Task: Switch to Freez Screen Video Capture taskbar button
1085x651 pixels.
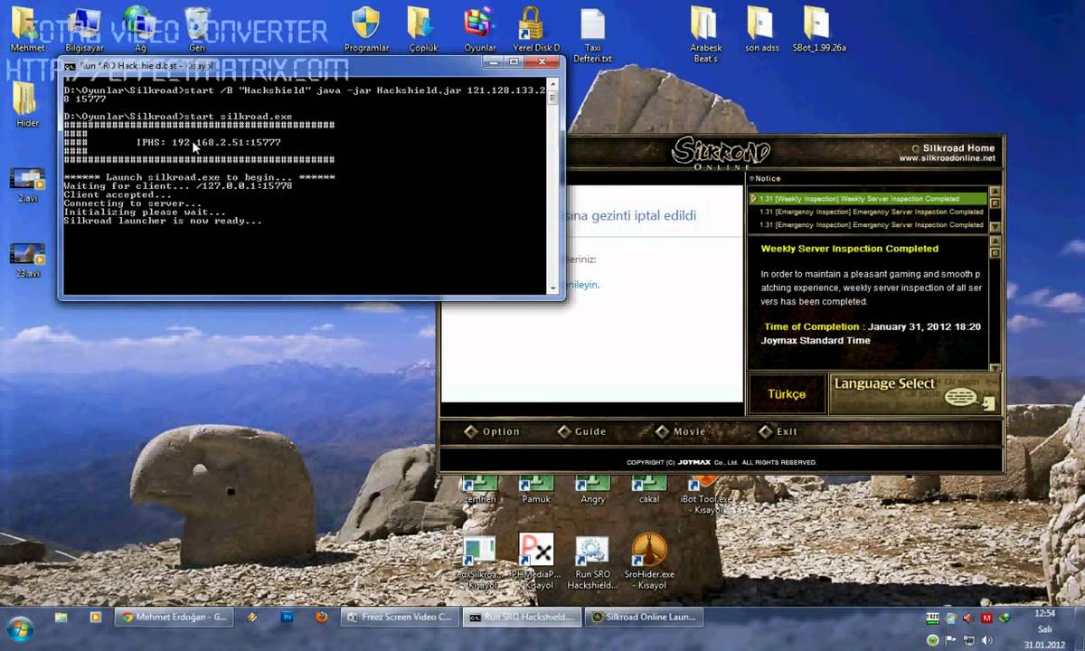Action: click(401, 617)
